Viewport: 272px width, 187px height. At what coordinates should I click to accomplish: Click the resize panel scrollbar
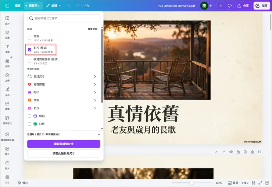pos(102,66)
